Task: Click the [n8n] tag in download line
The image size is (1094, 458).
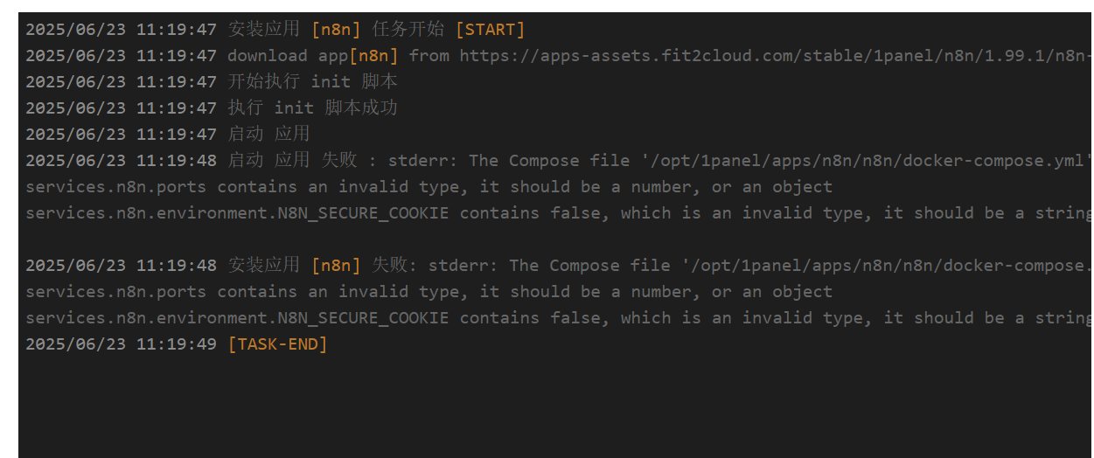Action: coord(373,56)
